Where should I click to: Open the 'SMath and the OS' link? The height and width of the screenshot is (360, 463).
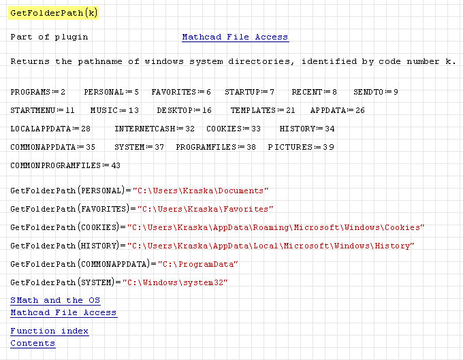pyautogui.click(x=55, y=300)
